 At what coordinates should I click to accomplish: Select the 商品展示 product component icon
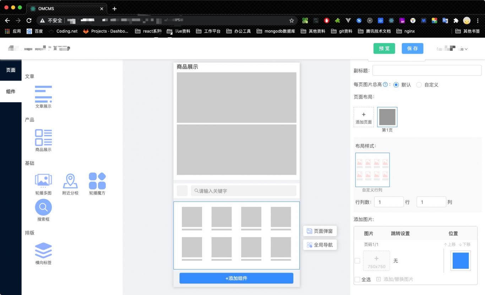[43, 137]
